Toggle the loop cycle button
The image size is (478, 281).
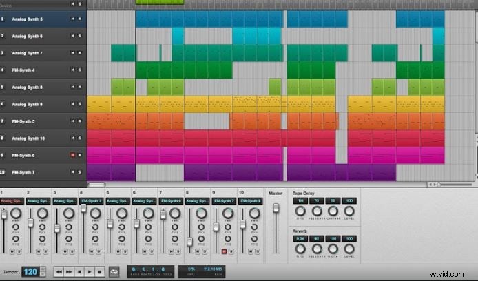114,271
